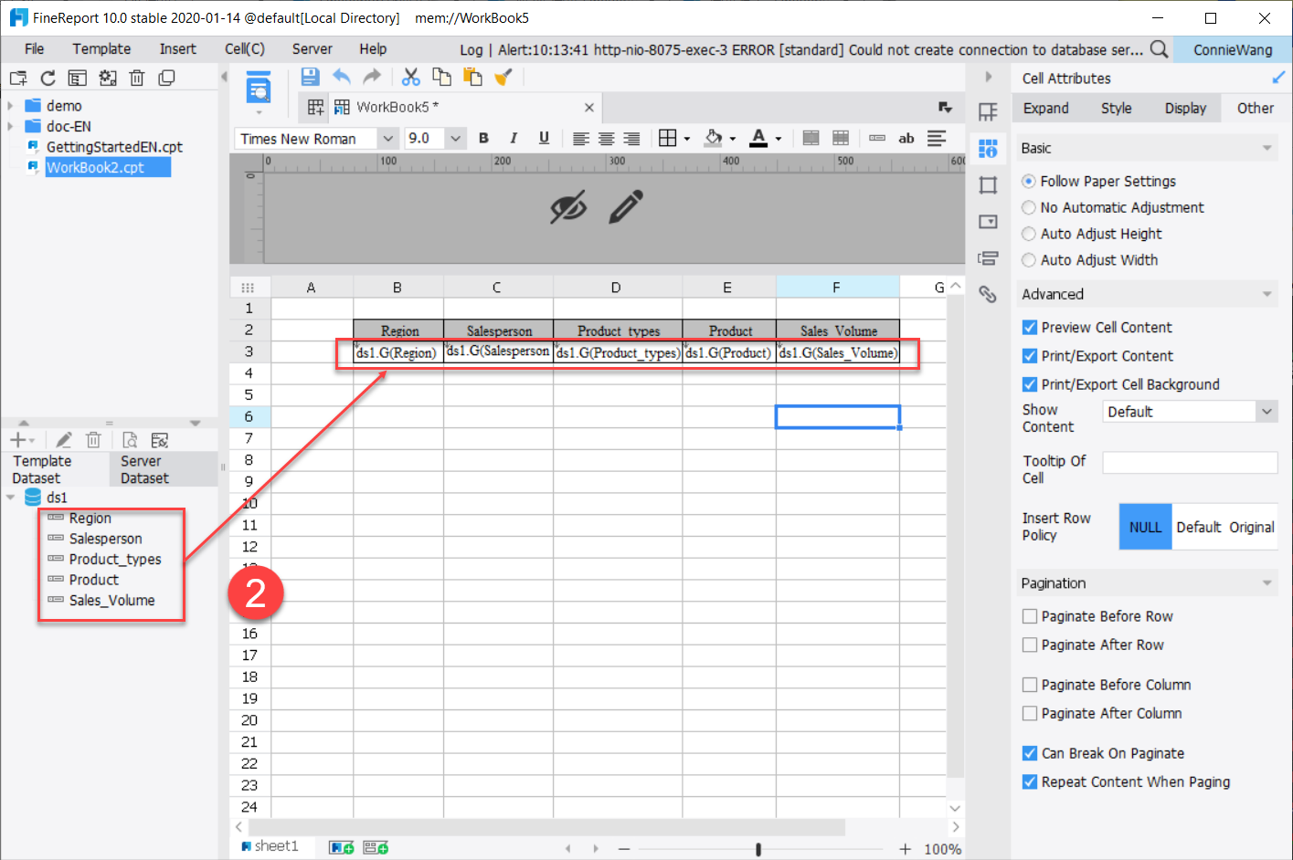This screenshot has width=1293, height=860.
Task: Open the font color swatch
Action: point(760,138)
